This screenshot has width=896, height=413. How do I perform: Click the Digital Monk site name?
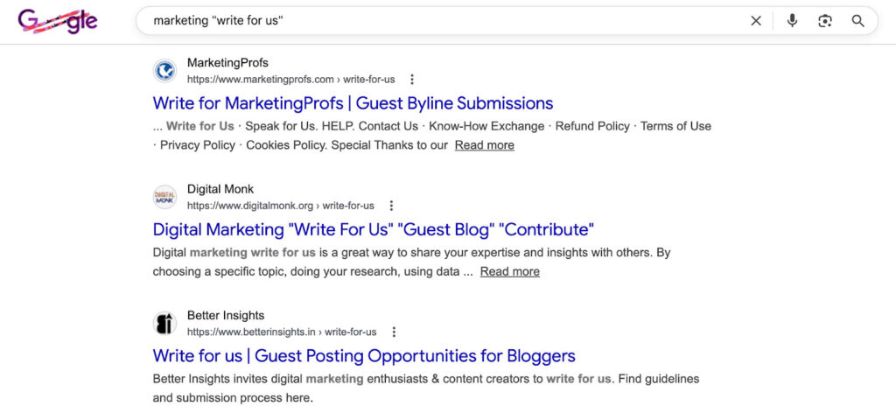pos(220,189)
